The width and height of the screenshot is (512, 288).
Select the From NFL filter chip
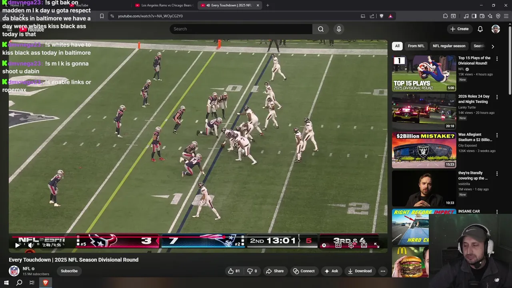[416, 46]
